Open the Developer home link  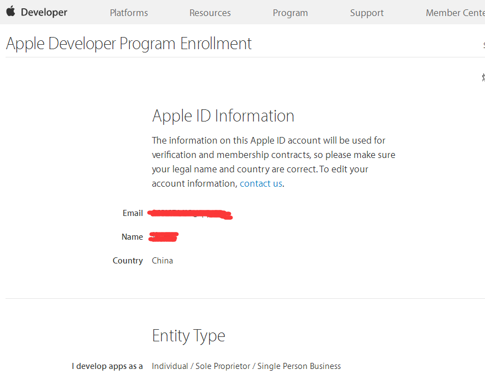tap(44, 12)
